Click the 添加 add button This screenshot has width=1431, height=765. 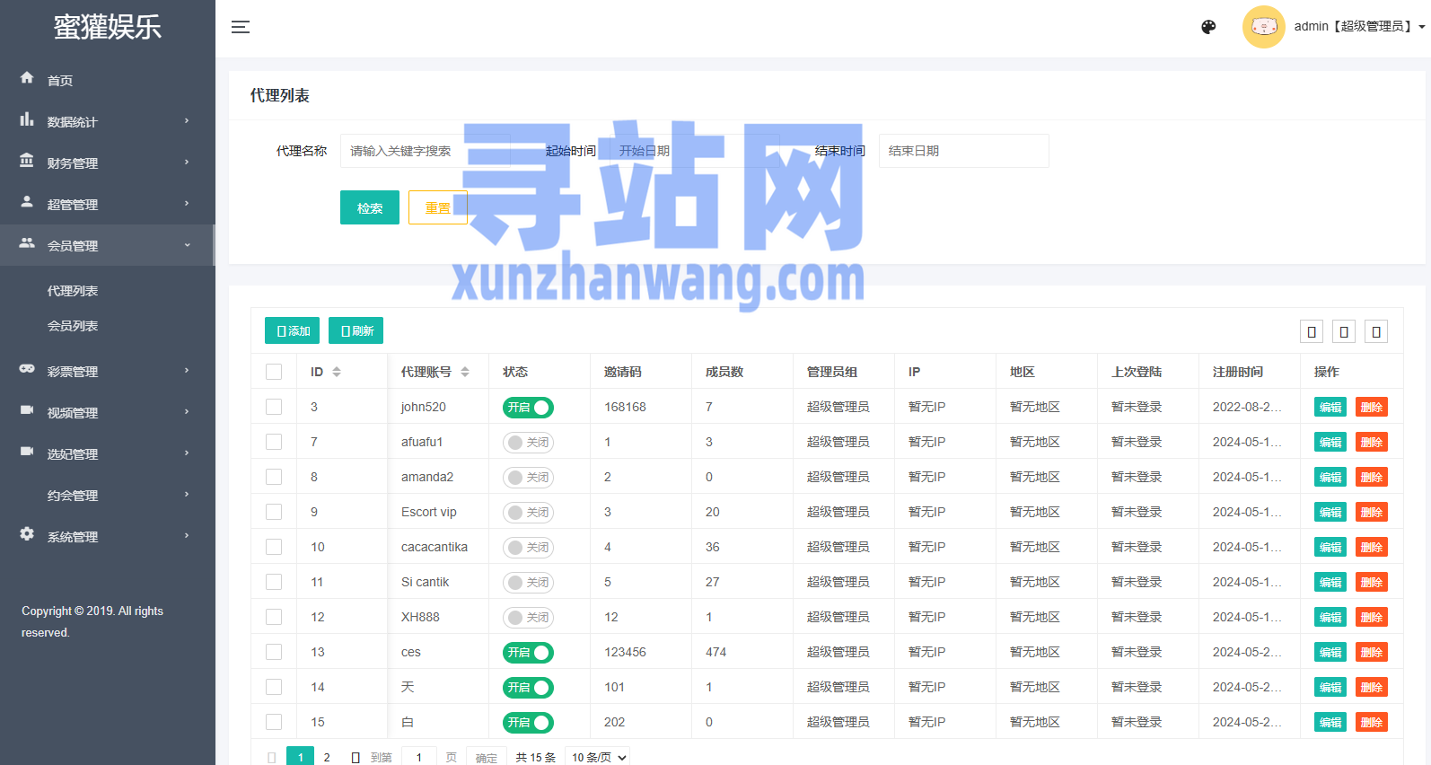[293, 331]
